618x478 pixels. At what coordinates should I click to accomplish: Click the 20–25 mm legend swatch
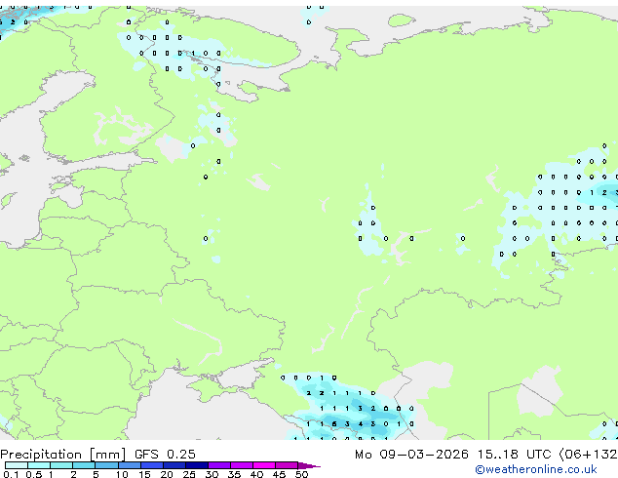174,465
